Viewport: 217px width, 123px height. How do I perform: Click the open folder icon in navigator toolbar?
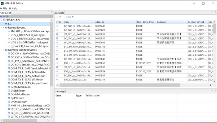[4, 16]
